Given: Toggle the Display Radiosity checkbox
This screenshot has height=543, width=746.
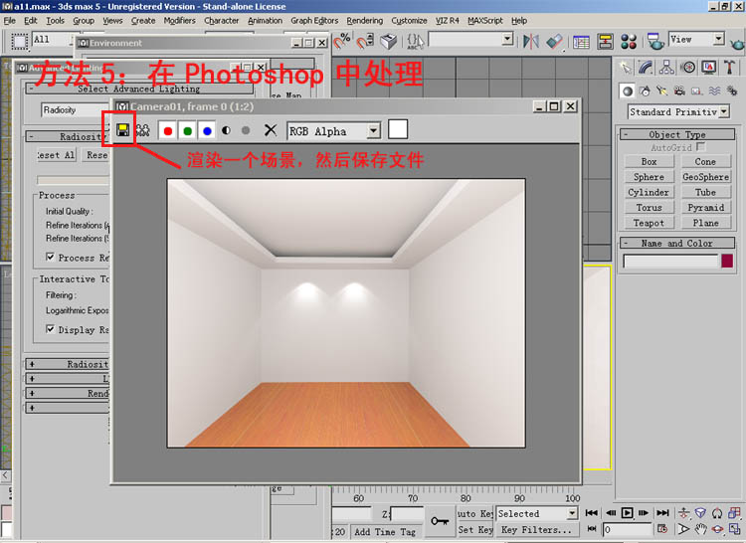Looking at the screenshot, I should (x=50, y=329).
